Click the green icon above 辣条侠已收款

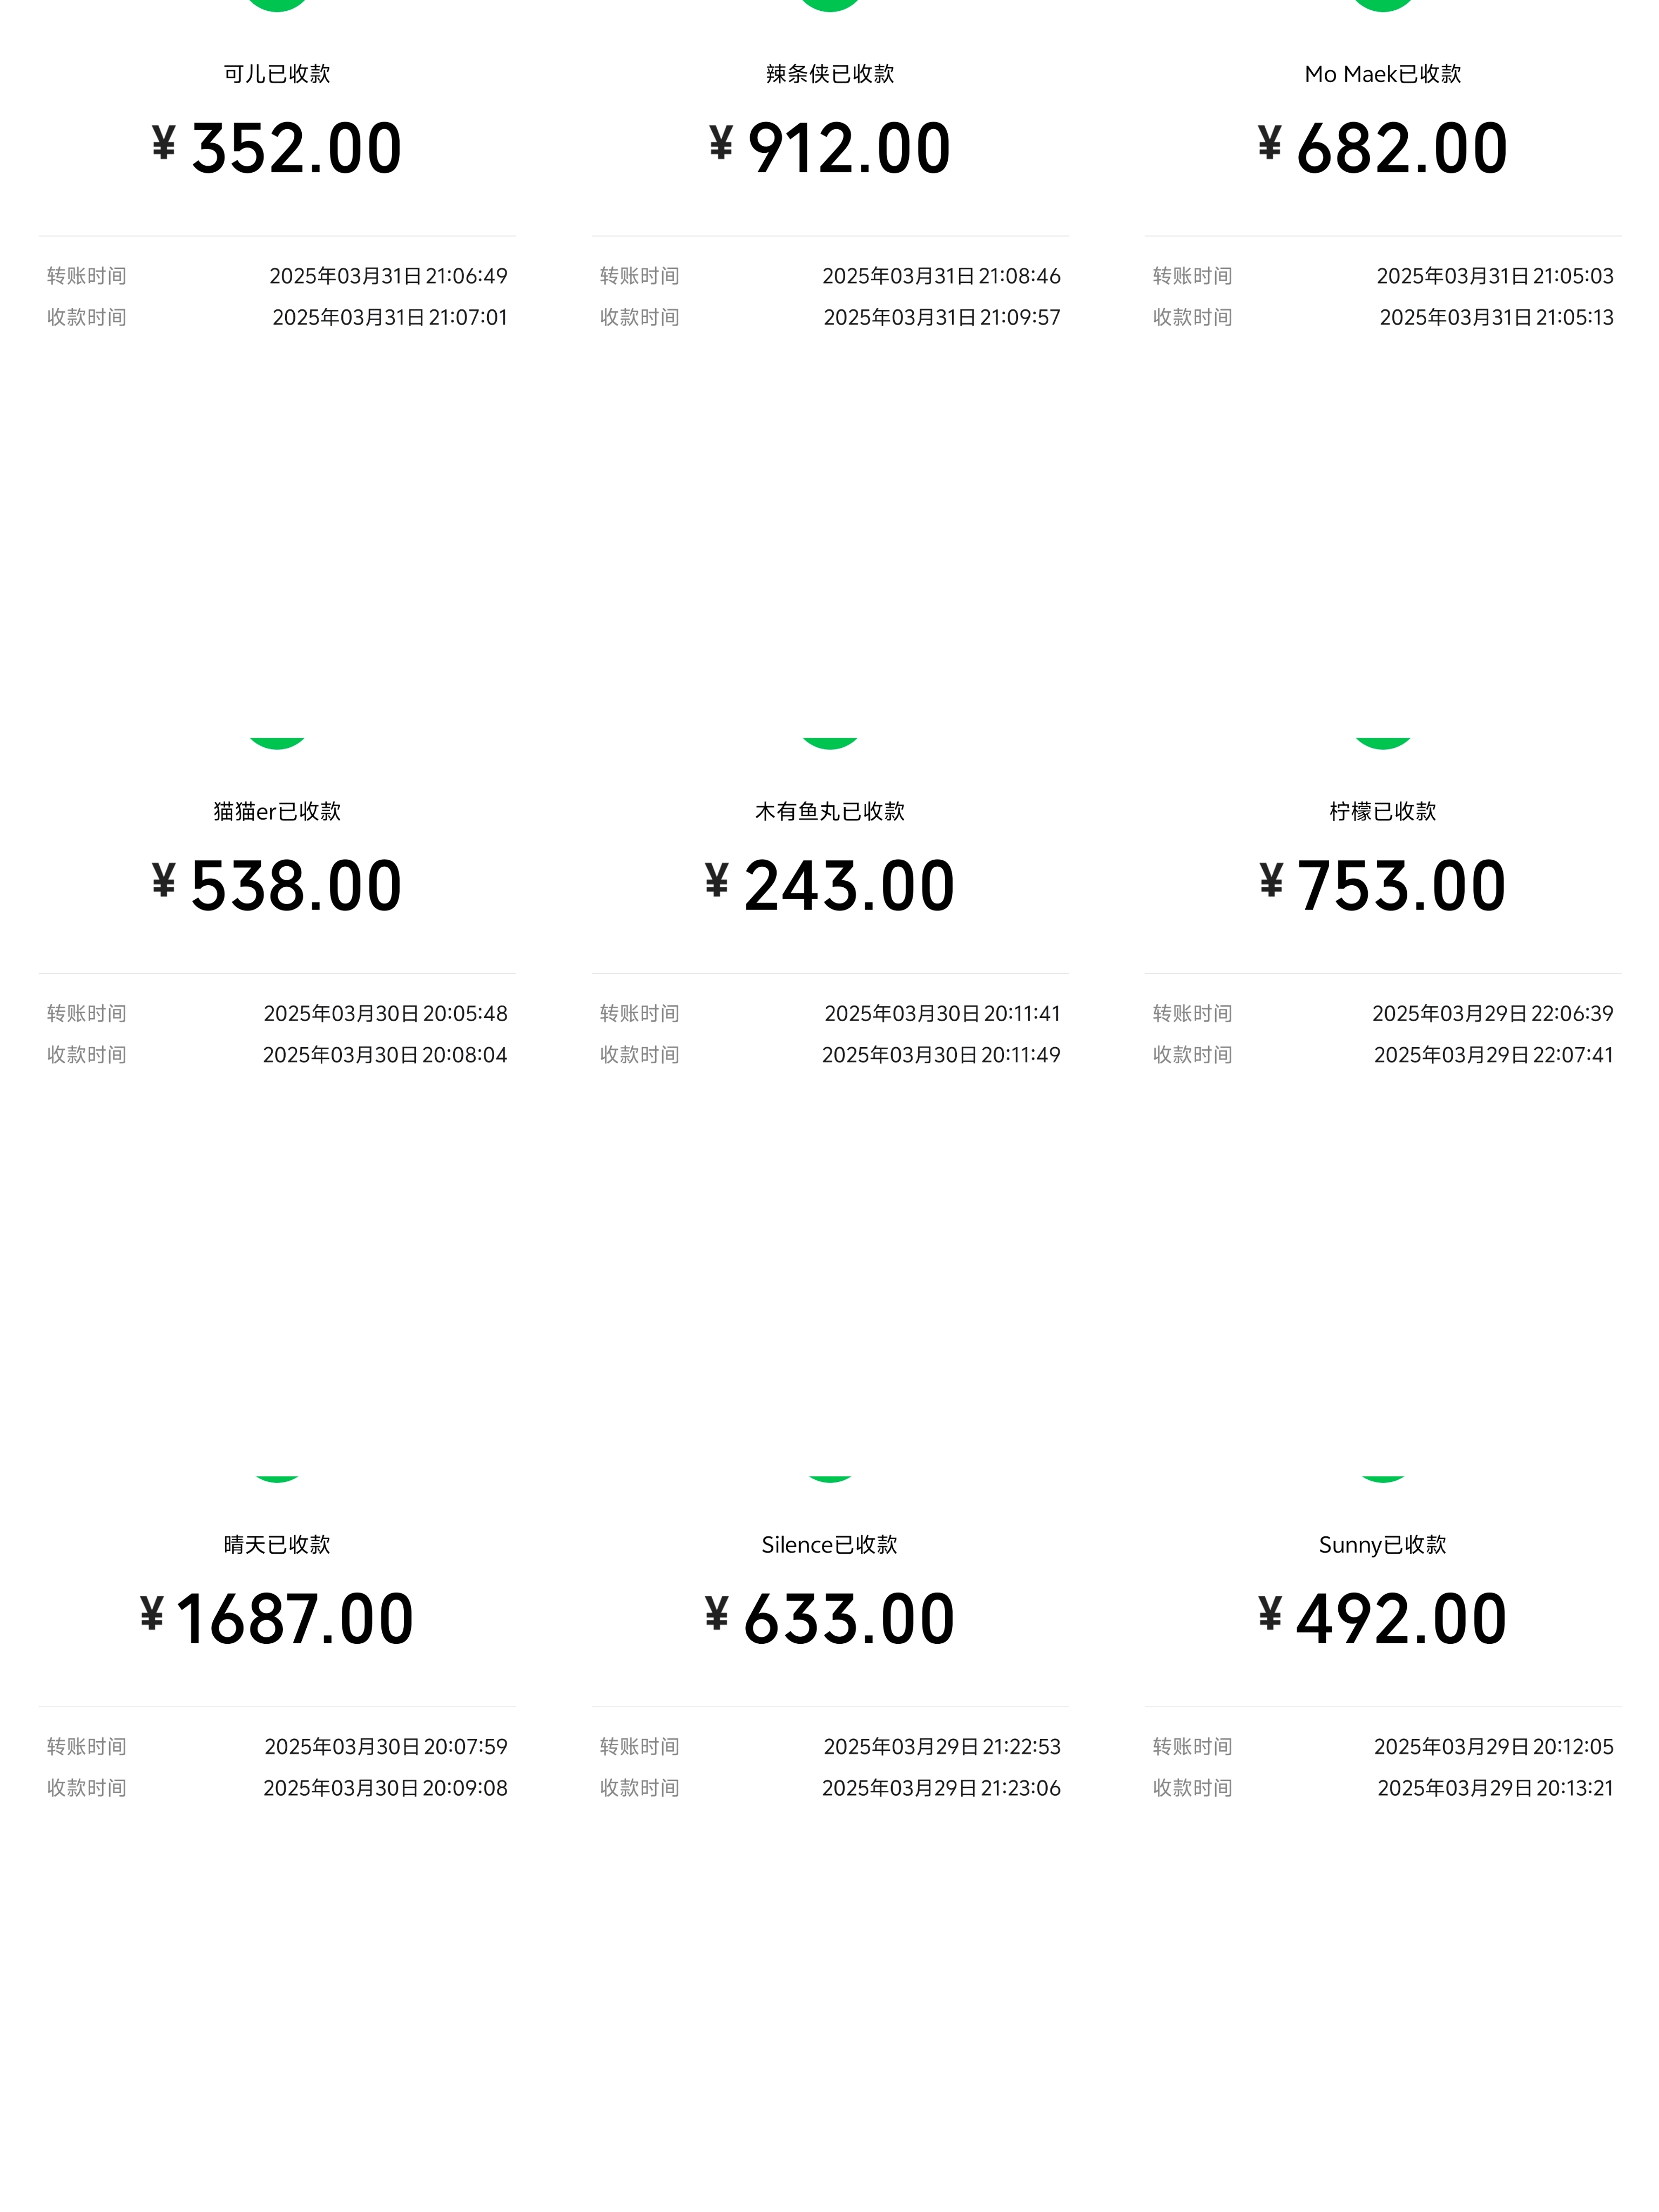tap(830, 5)
